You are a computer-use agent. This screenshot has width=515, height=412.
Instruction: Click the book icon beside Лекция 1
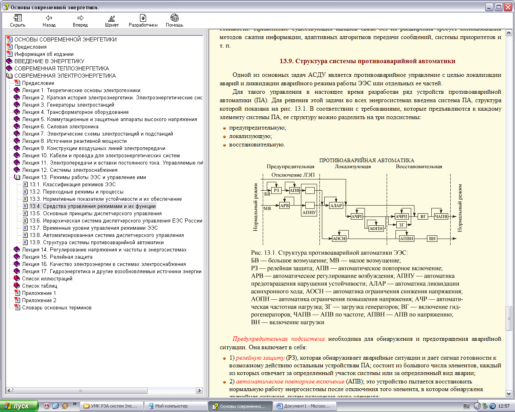point(17,90)
